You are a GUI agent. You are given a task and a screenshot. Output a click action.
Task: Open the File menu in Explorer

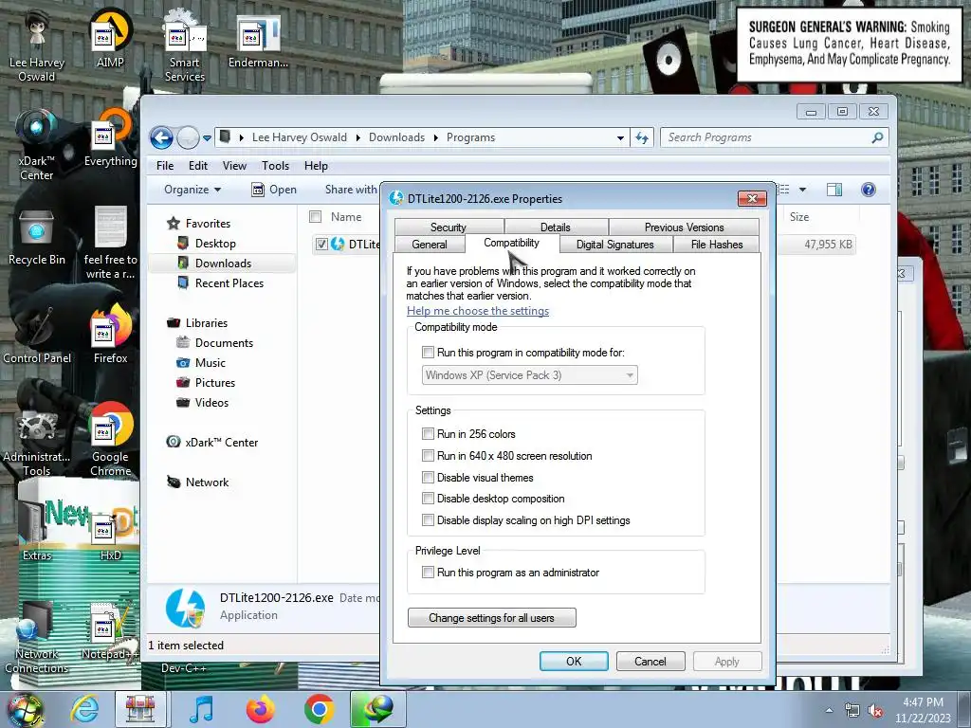pos(165,166)
